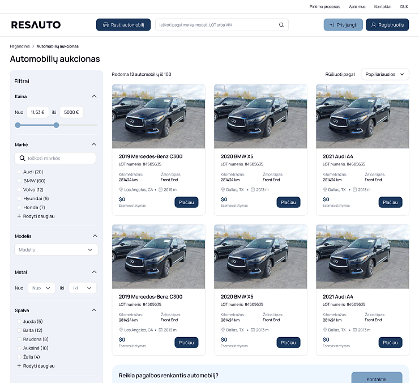Open Apie mus in top menu
This screenshot has width=419, height=383.
357,7
